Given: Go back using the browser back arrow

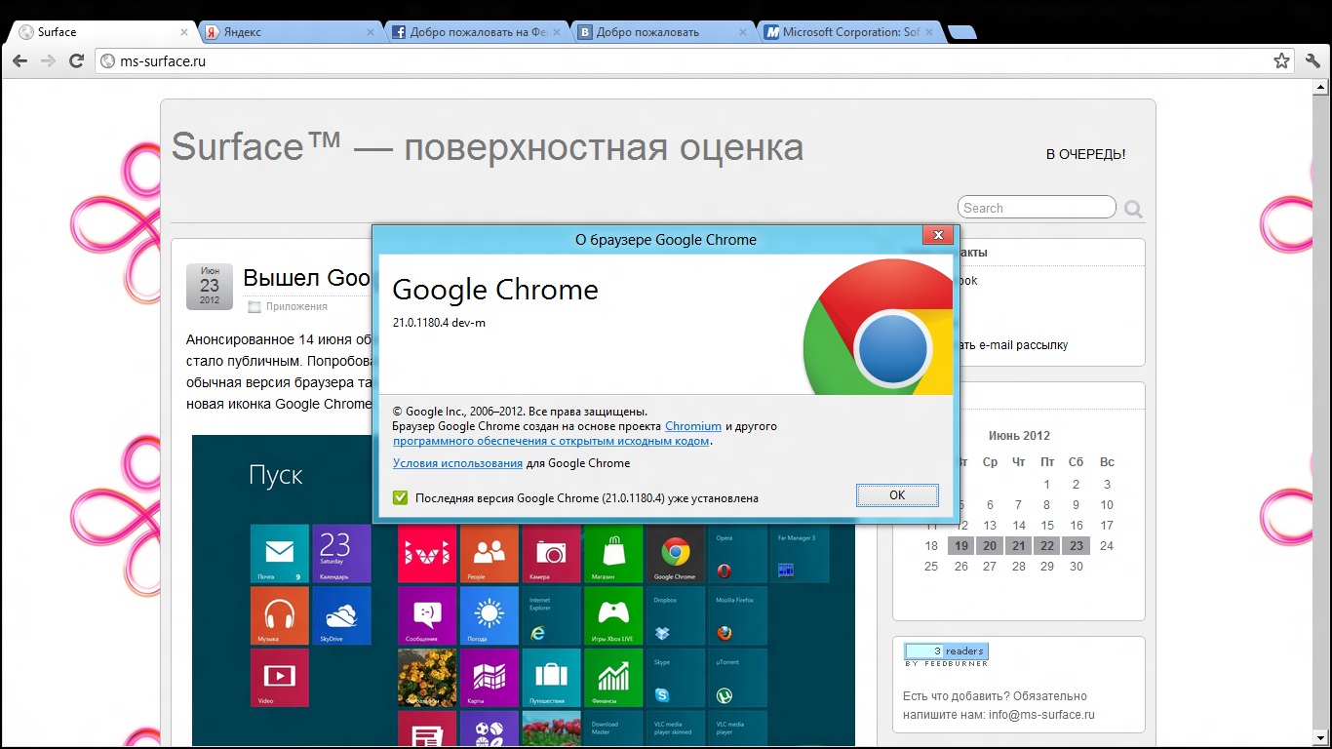Looking at the screenshot, I should click(x=20, y=61).
